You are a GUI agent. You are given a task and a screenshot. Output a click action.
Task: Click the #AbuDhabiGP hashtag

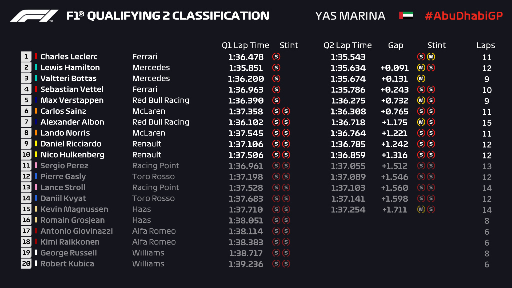tap(463, 16)
